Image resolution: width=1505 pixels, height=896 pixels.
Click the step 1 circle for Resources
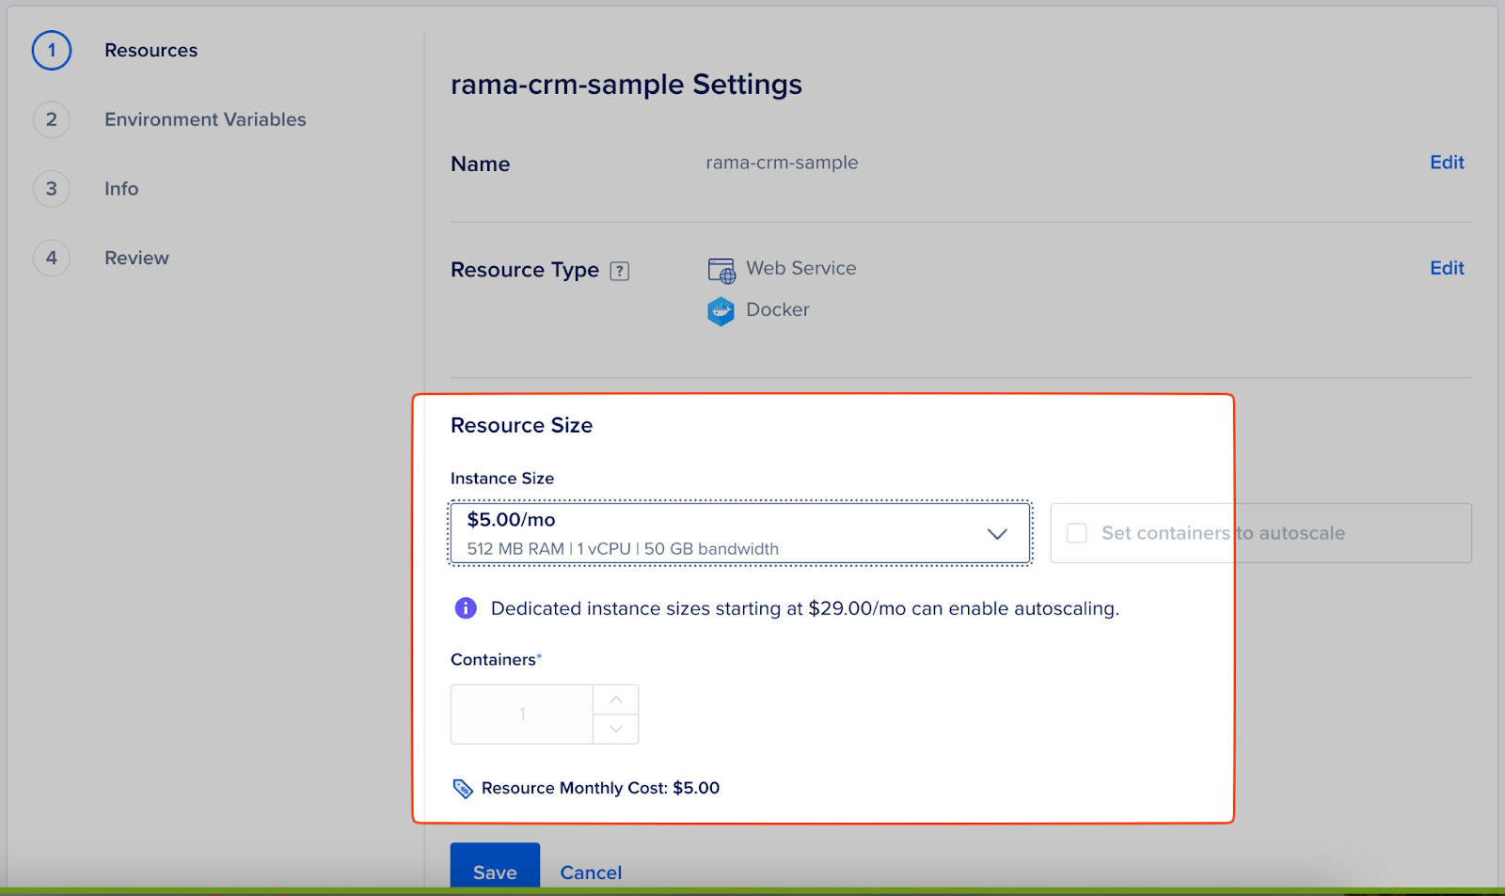52,51
